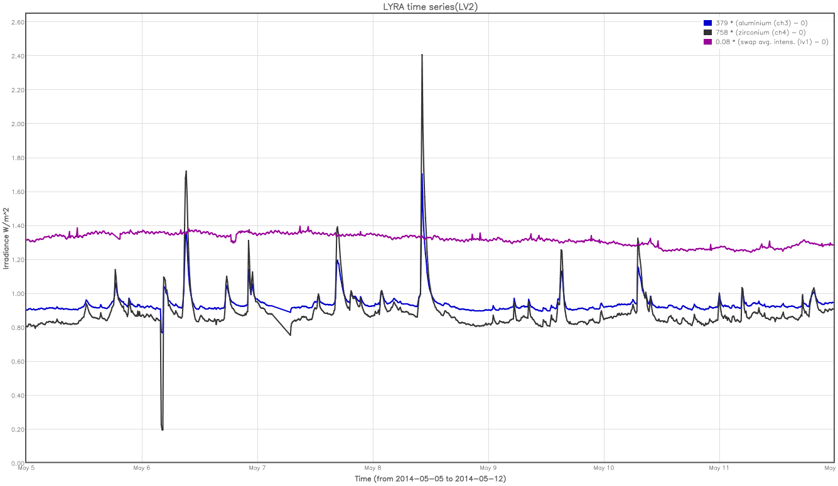Click the May 6 x-axis tick label
Viewport: 838px width, 486px height.
pos(142,468)
